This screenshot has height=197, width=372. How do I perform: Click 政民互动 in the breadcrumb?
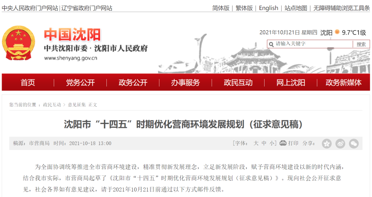52,105
